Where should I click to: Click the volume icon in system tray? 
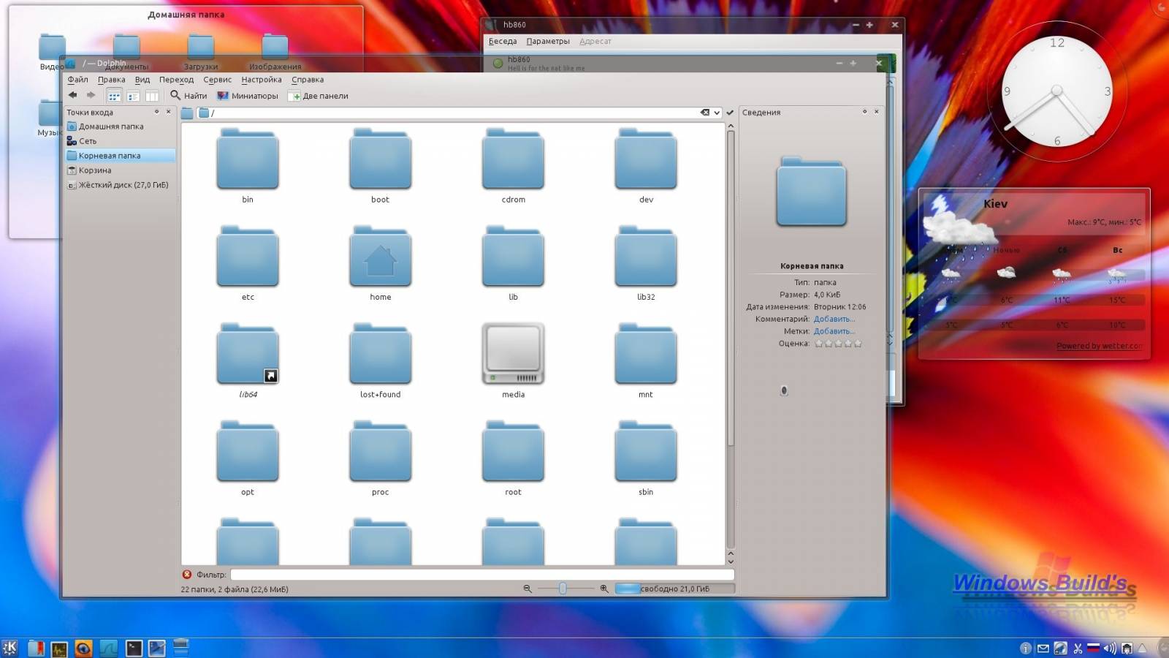pyautogui.click(x=1110, y=648)
